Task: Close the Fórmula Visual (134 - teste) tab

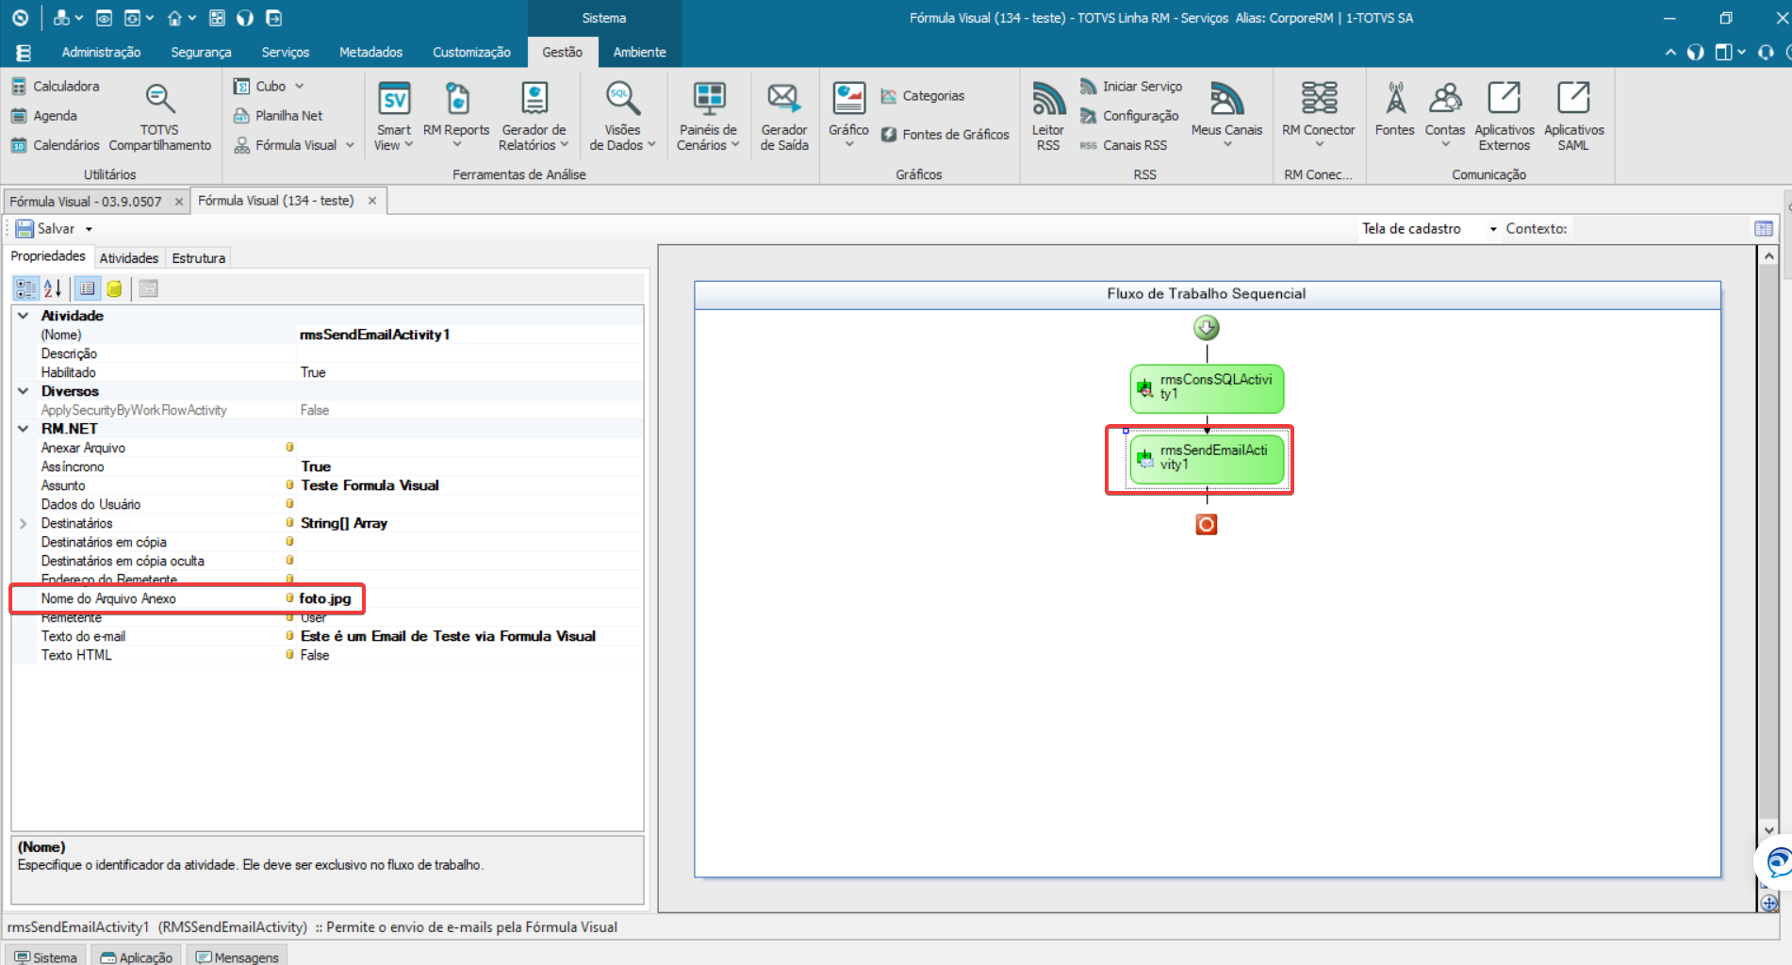Action: (x=372, y=201)
